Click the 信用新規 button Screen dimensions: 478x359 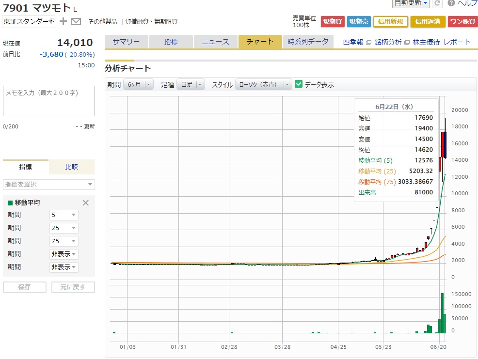tap(391, 22)
